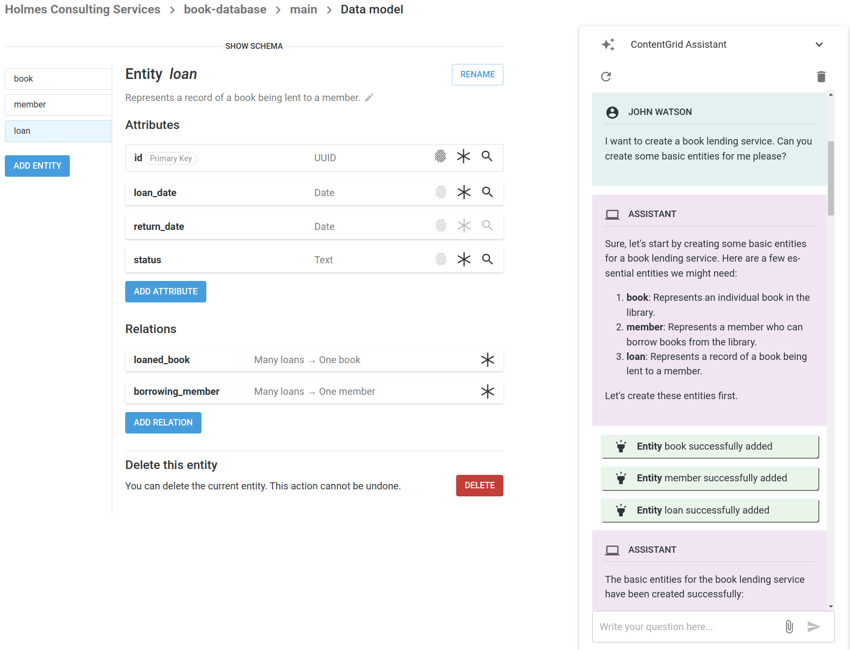Toggle required asterisk on return_date attribute
Screen dimensions: 850x650
(x=464, y=226)
